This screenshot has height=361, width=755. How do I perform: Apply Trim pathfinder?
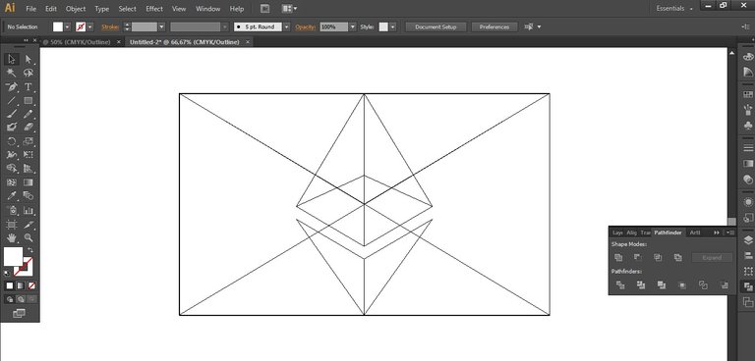tap(641, 285)
